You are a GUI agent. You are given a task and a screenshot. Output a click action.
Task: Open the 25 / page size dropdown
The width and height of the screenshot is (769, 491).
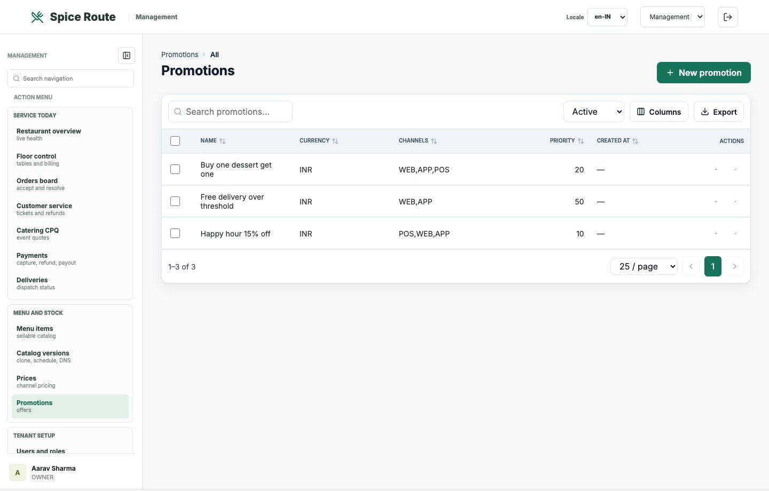[x=644, y=266]
